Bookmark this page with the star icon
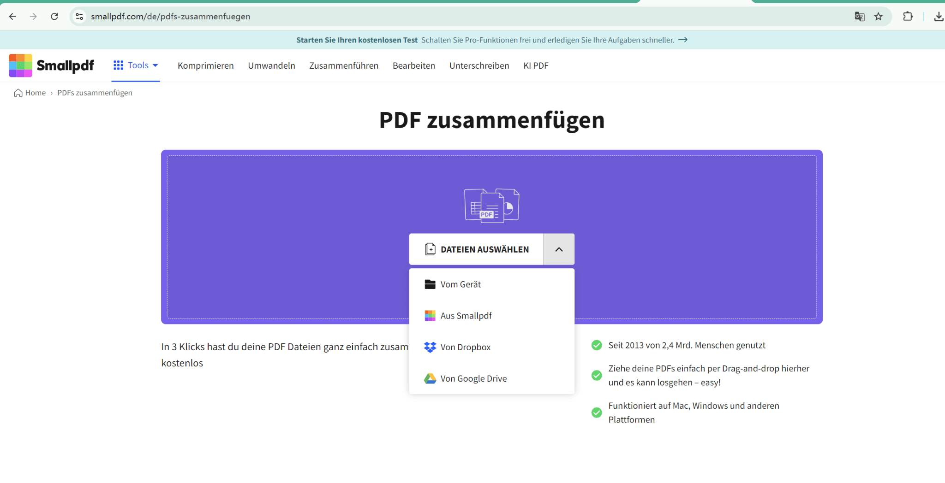 [879, 17]
